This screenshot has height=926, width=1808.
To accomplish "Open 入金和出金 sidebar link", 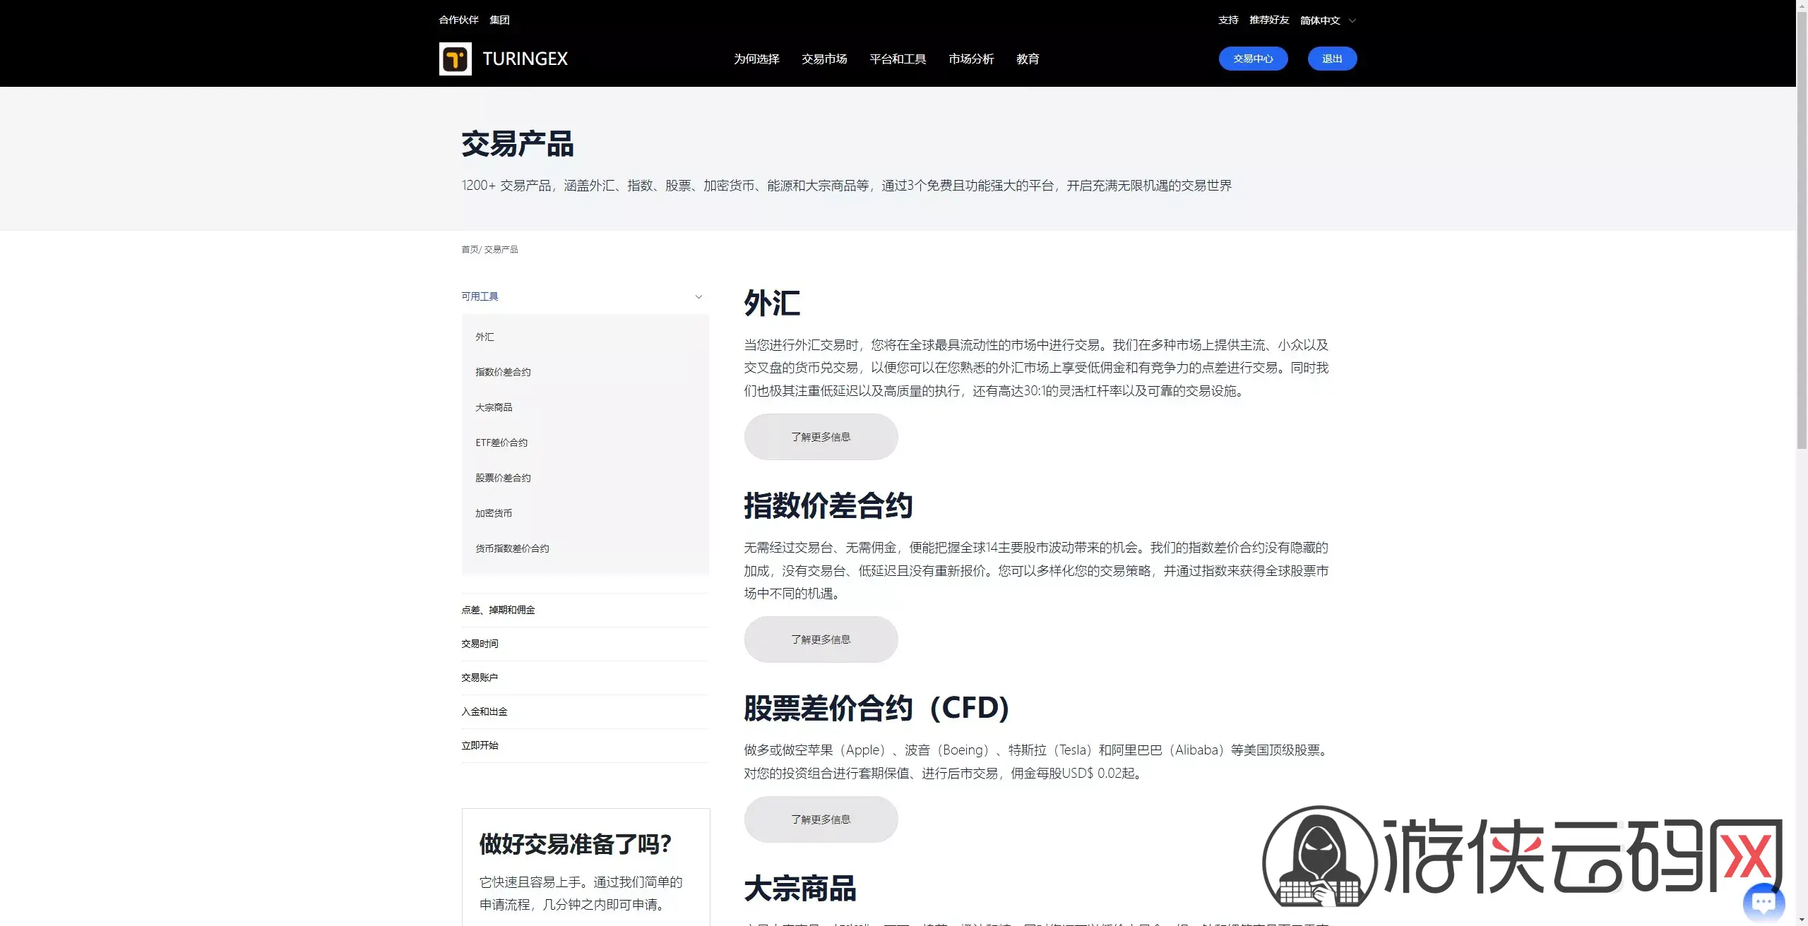I will [x=484, y=711].
